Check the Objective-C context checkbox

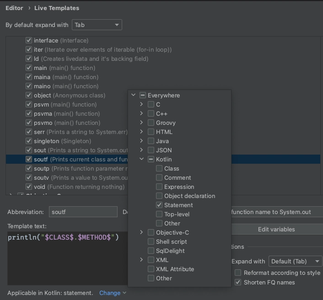tap(151, 232)
